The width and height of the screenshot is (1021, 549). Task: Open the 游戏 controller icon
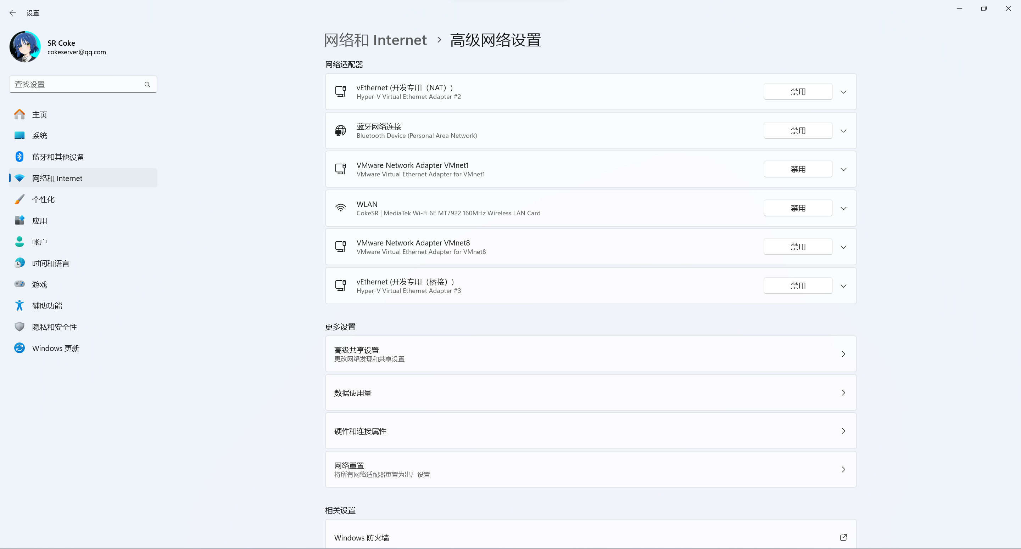19,284
